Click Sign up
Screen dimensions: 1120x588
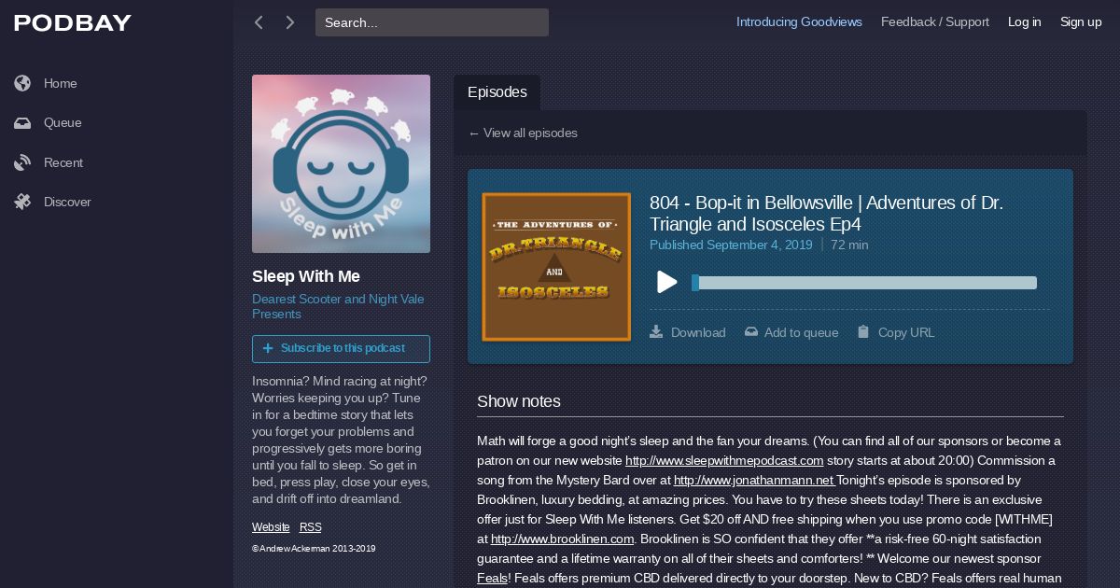(x=1081, y=22)
